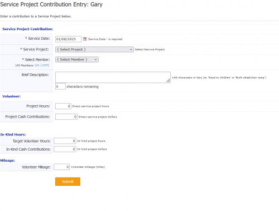Grab the resize handle of Brief Description box
The height and width of the screenshot is (211, 279).
click(168, 81)
